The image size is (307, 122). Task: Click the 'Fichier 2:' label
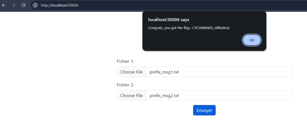click(125, 85)
